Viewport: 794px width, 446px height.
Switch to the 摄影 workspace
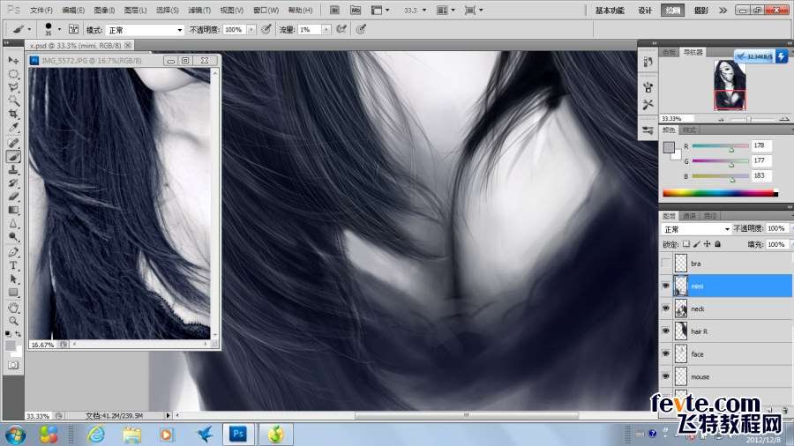[x=700, y=10]
